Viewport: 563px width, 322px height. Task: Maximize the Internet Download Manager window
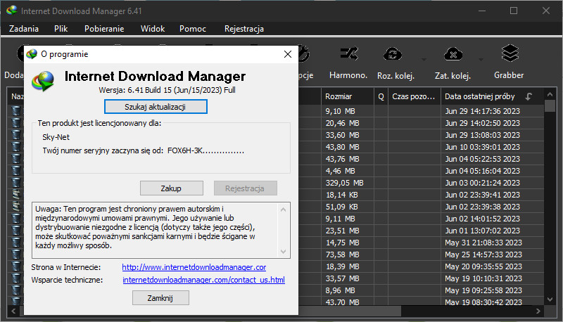[x=514, y=11]
